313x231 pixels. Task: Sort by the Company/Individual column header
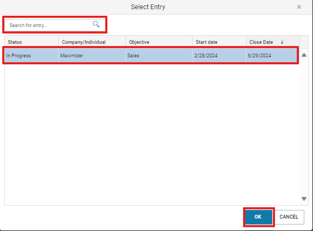(x=92, y=42)
